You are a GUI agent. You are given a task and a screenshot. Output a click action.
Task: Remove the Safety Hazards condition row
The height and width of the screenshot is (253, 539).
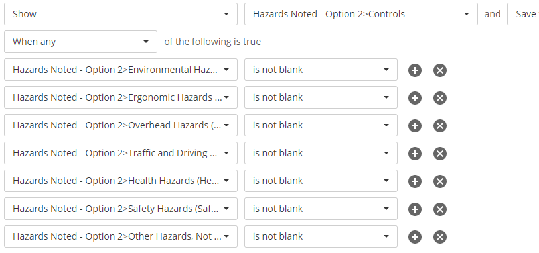[x=440, y=209]
